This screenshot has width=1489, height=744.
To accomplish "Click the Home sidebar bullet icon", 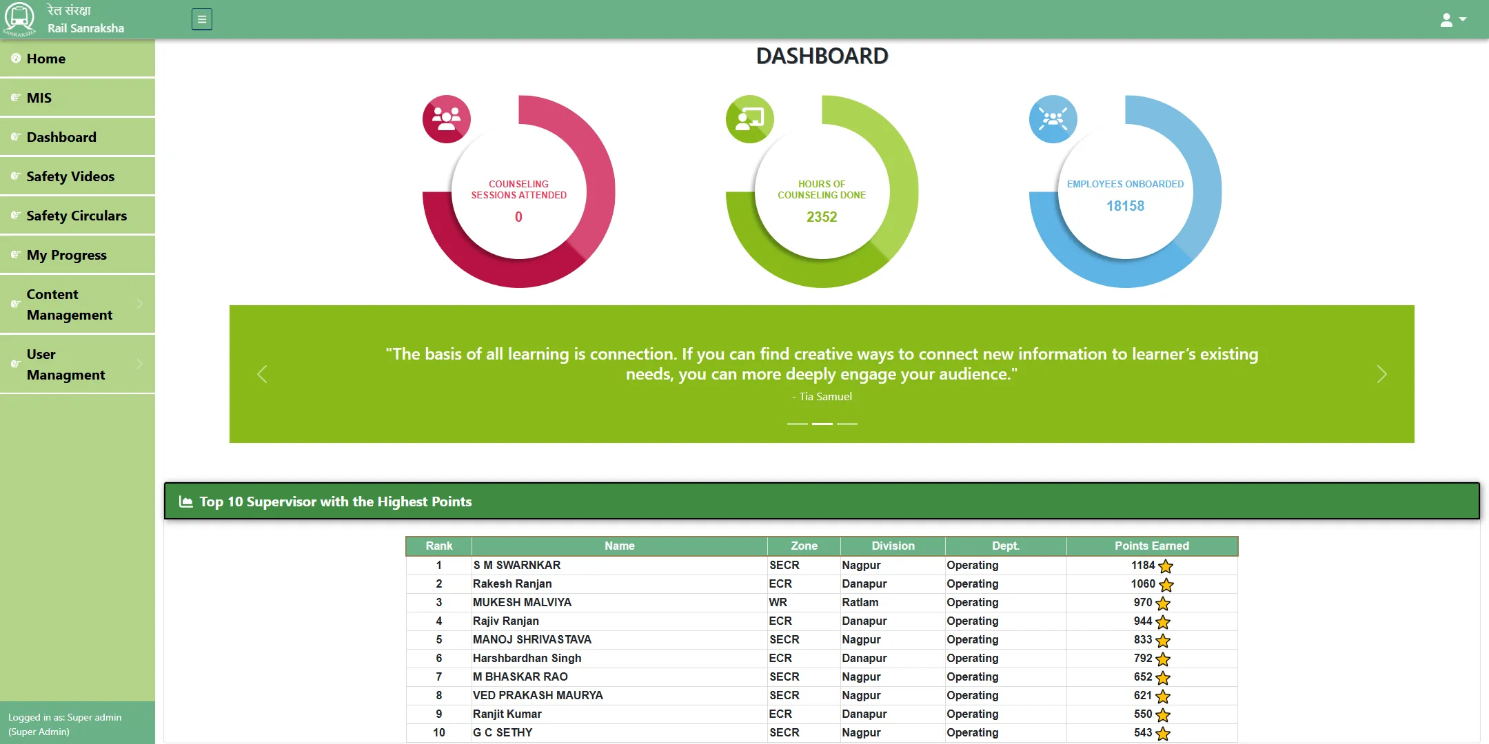I will [x=15, y=59].
